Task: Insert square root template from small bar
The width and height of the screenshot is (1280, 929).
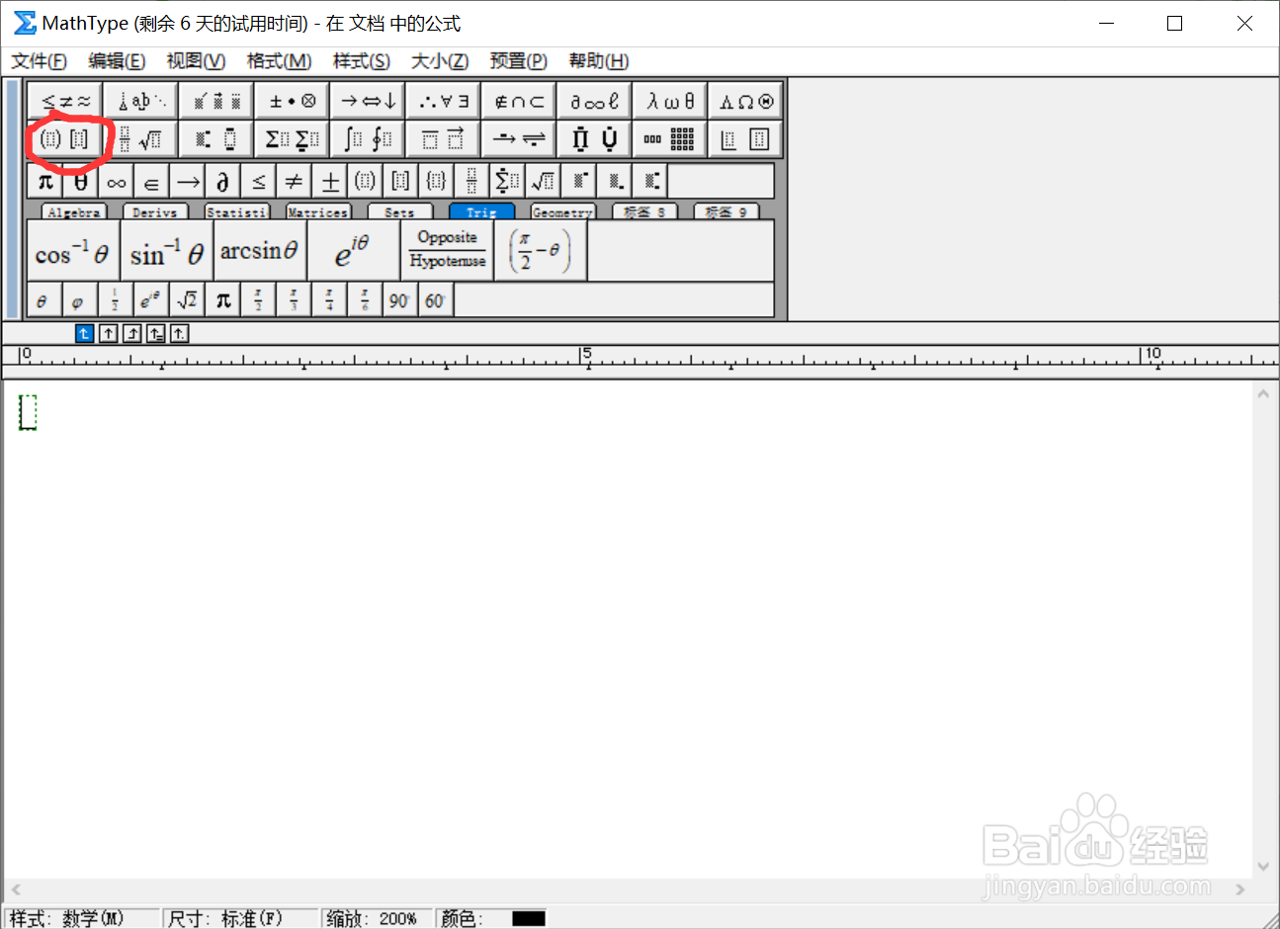Action: pyautogui.click(x=544, y=182)
